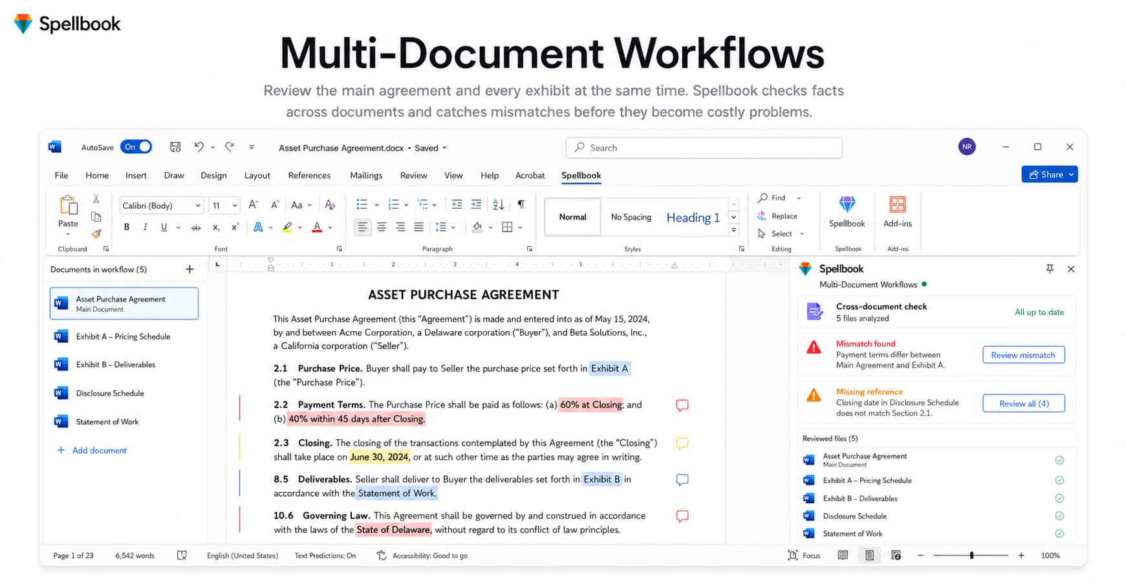The width and height of the screenshot is (1126, 584).
Task: Increase font size with the grow icon
Action: (x=254, y=205)
